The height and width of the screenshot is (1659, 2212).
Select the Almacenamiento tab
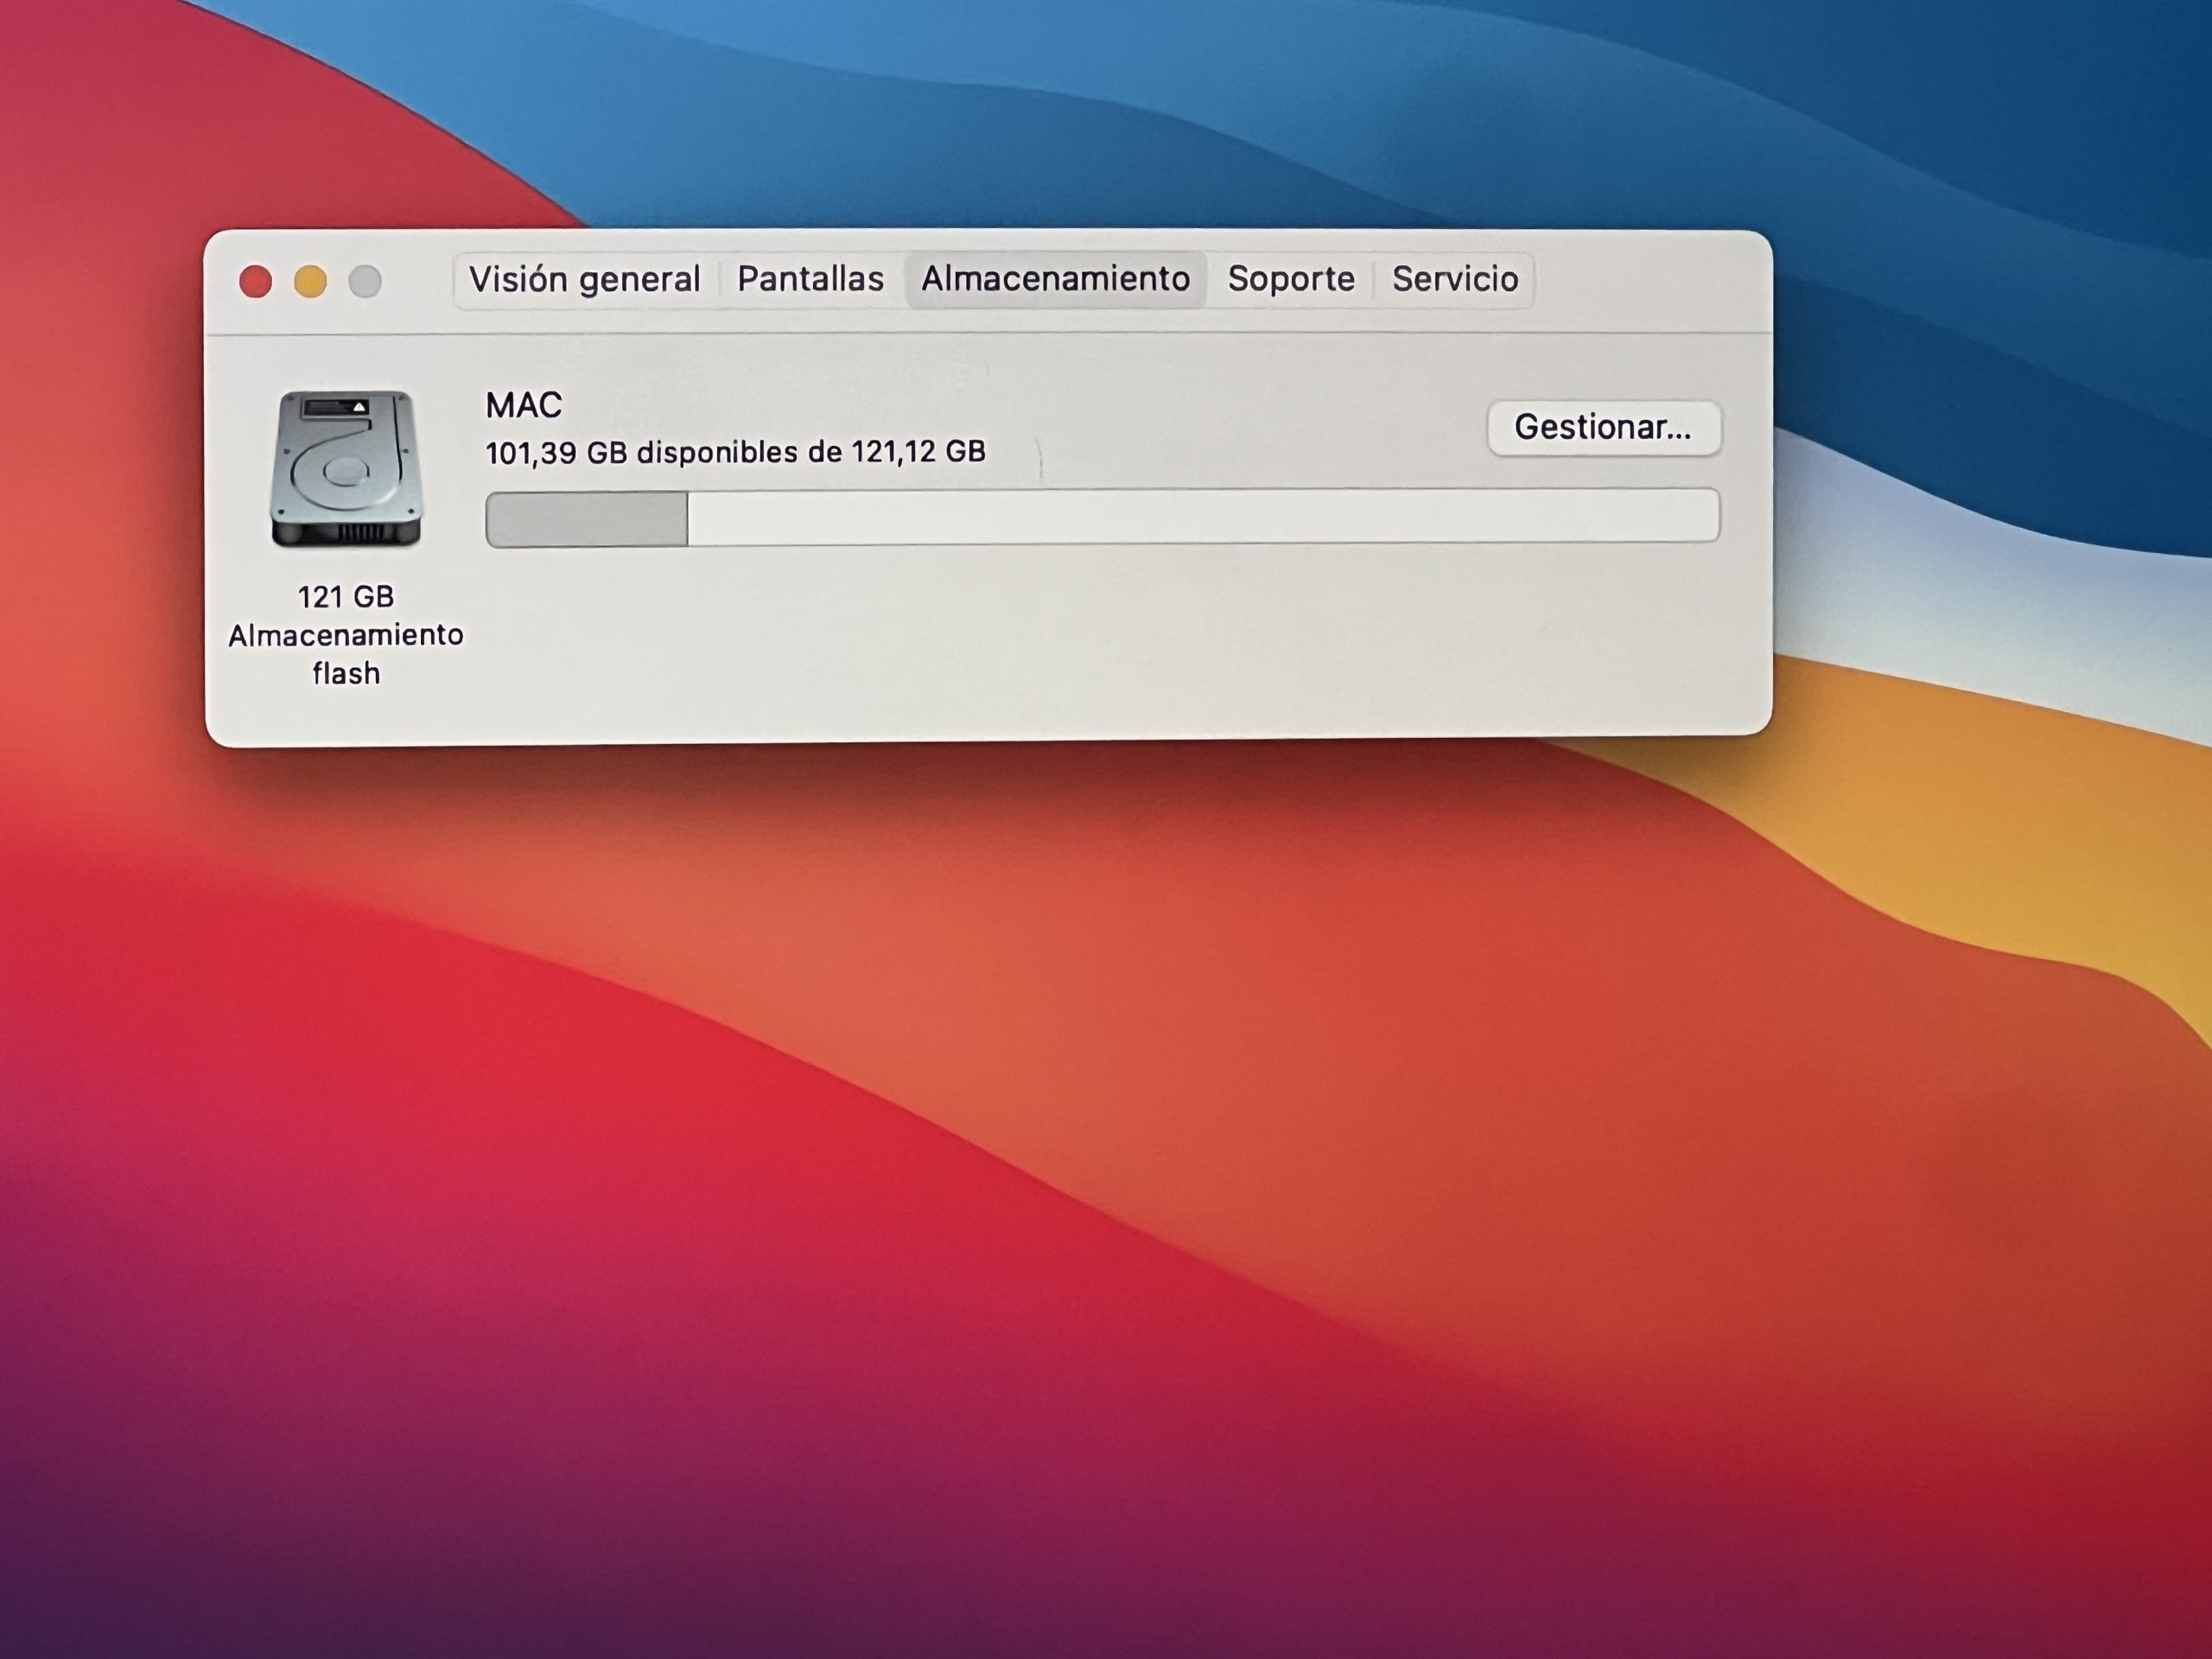click(1055, 279)
